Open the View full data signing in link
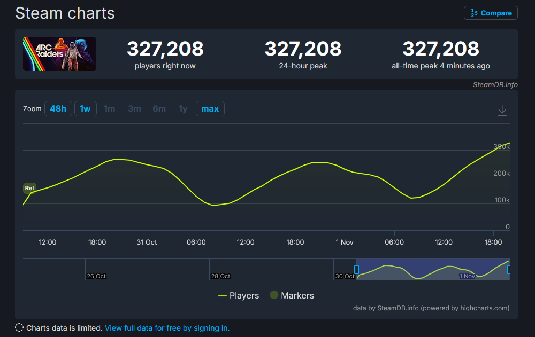This screenshot has width=535, height=337. pos(167,328)
